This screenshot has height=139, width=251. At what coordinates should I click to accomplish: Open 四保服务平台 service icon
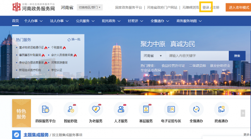[45, 109]
